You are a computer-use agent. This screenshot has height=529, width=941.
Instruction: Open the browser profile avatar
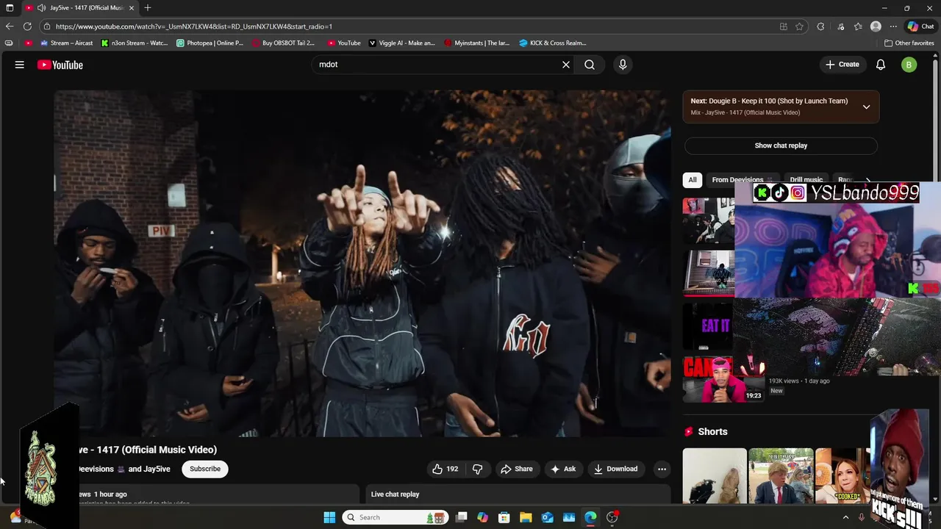click(x=876, y=26)
